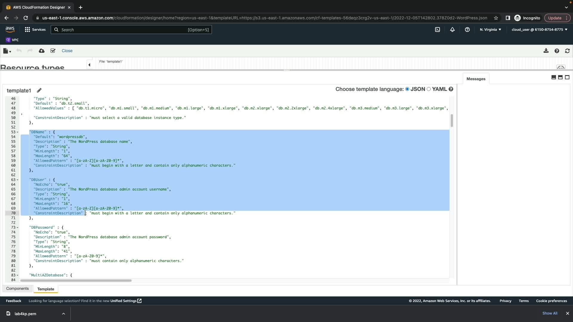The width and height of the screenshot is (573, 322).
Task: Collapse the DBName block fold arrow
Action: (17, 132)
